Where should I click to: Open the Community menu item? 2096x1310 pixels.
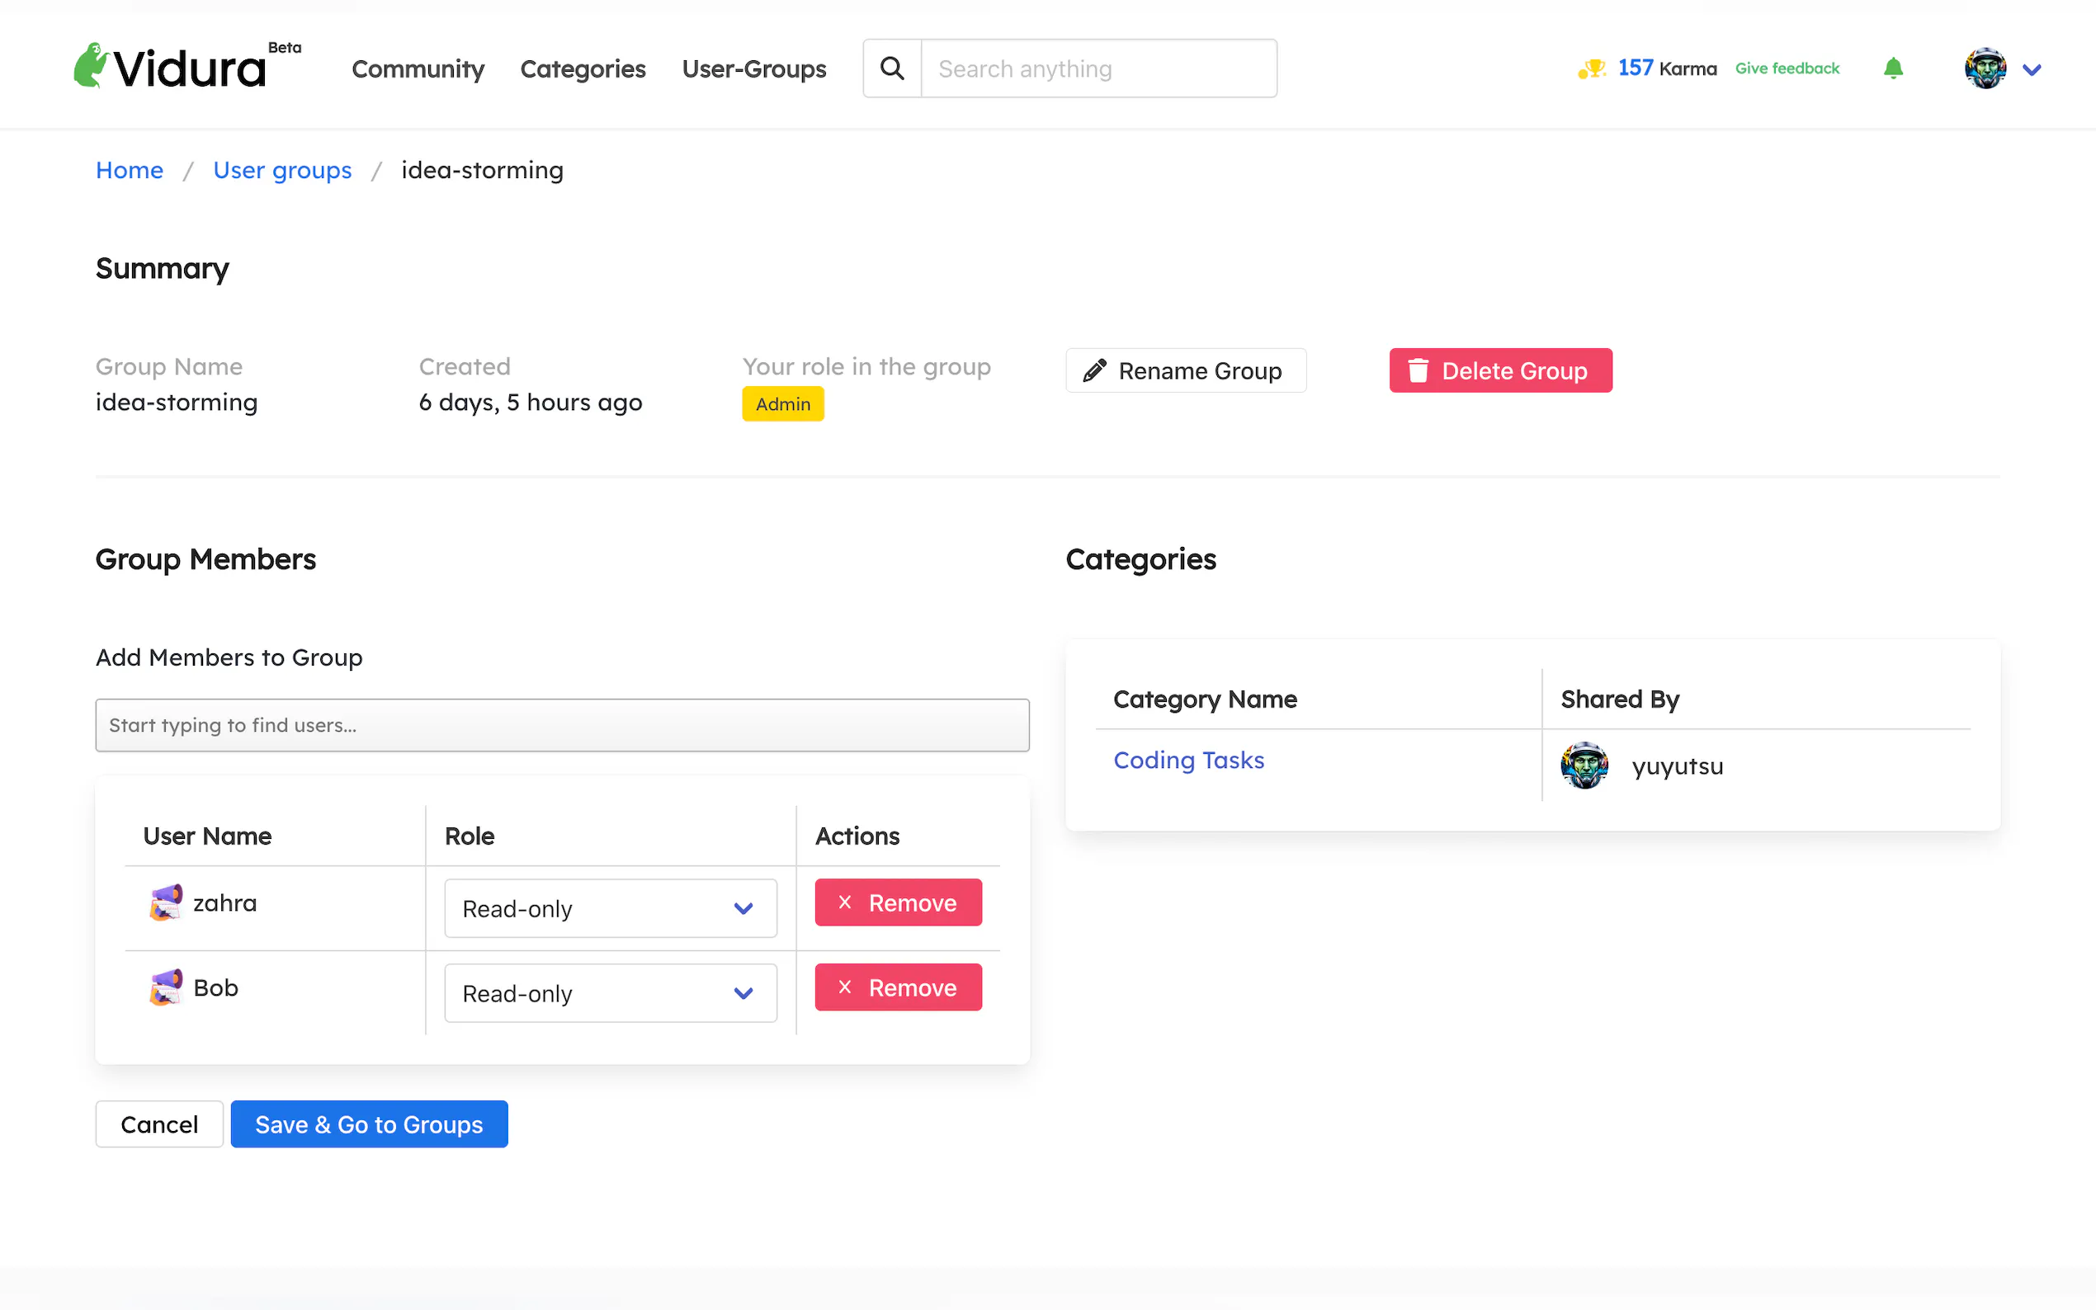418,68
